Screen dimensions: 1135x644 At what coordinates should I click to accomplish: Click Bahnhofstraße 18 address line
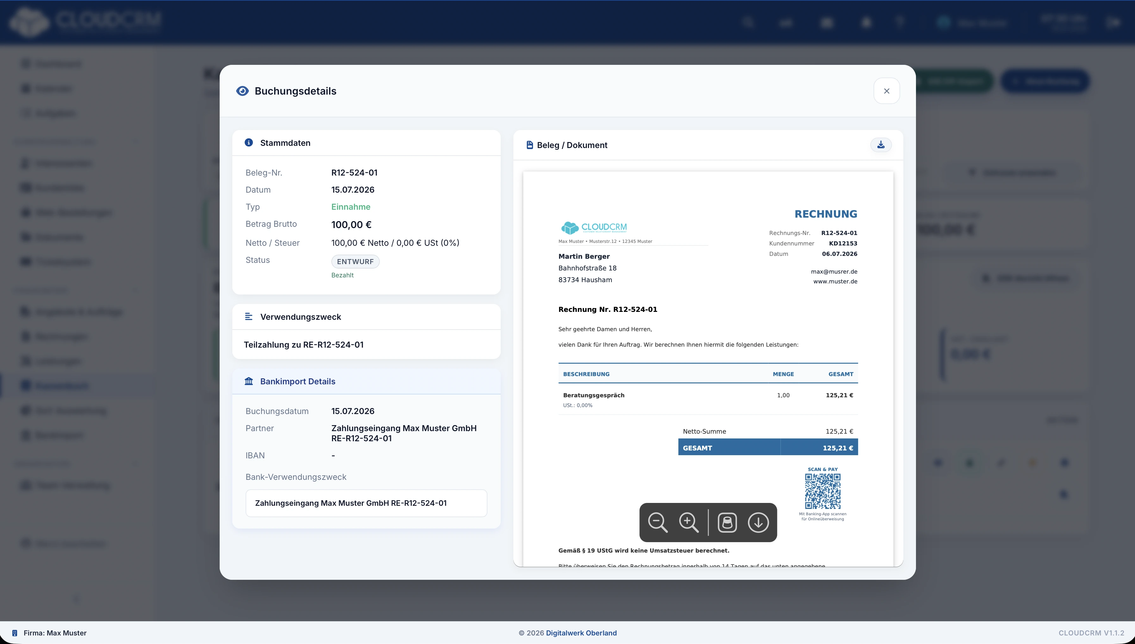[x=588, y=268]
